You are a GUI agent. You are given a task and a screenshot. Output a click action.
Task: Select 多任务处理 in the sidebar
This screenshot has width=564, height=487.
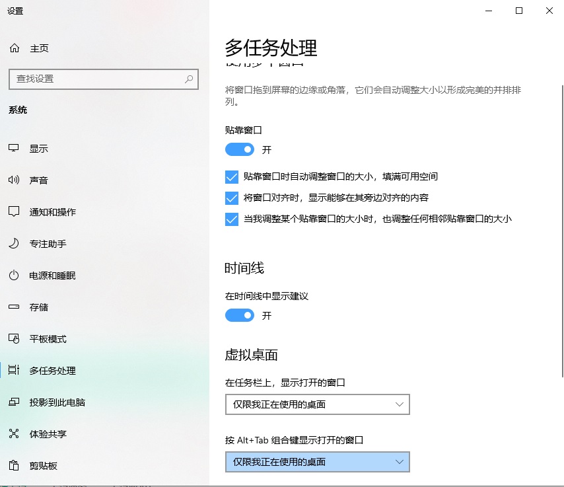(x=53, y=371)
